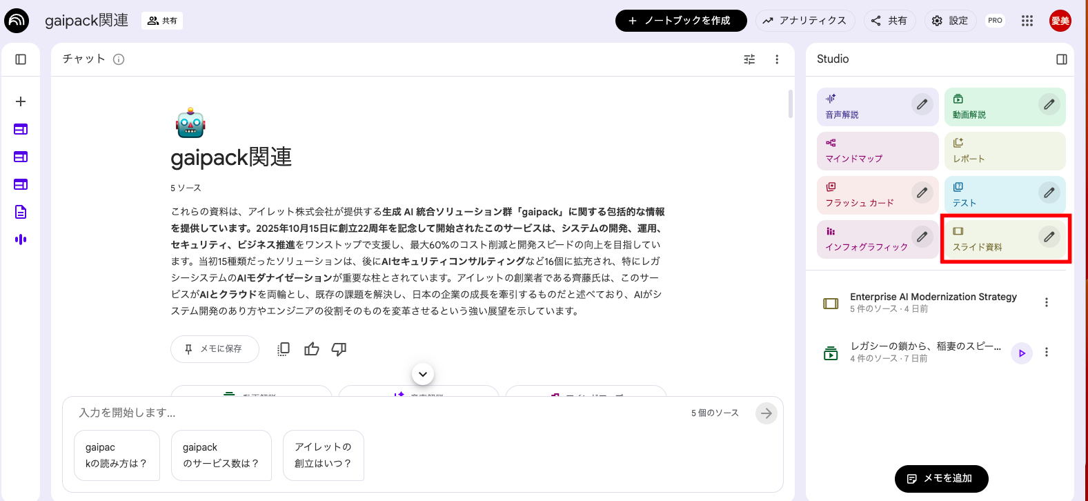The image size is (1088, 501).
Task: Open the 設定 settings menu
Action: tap(950, 21)
